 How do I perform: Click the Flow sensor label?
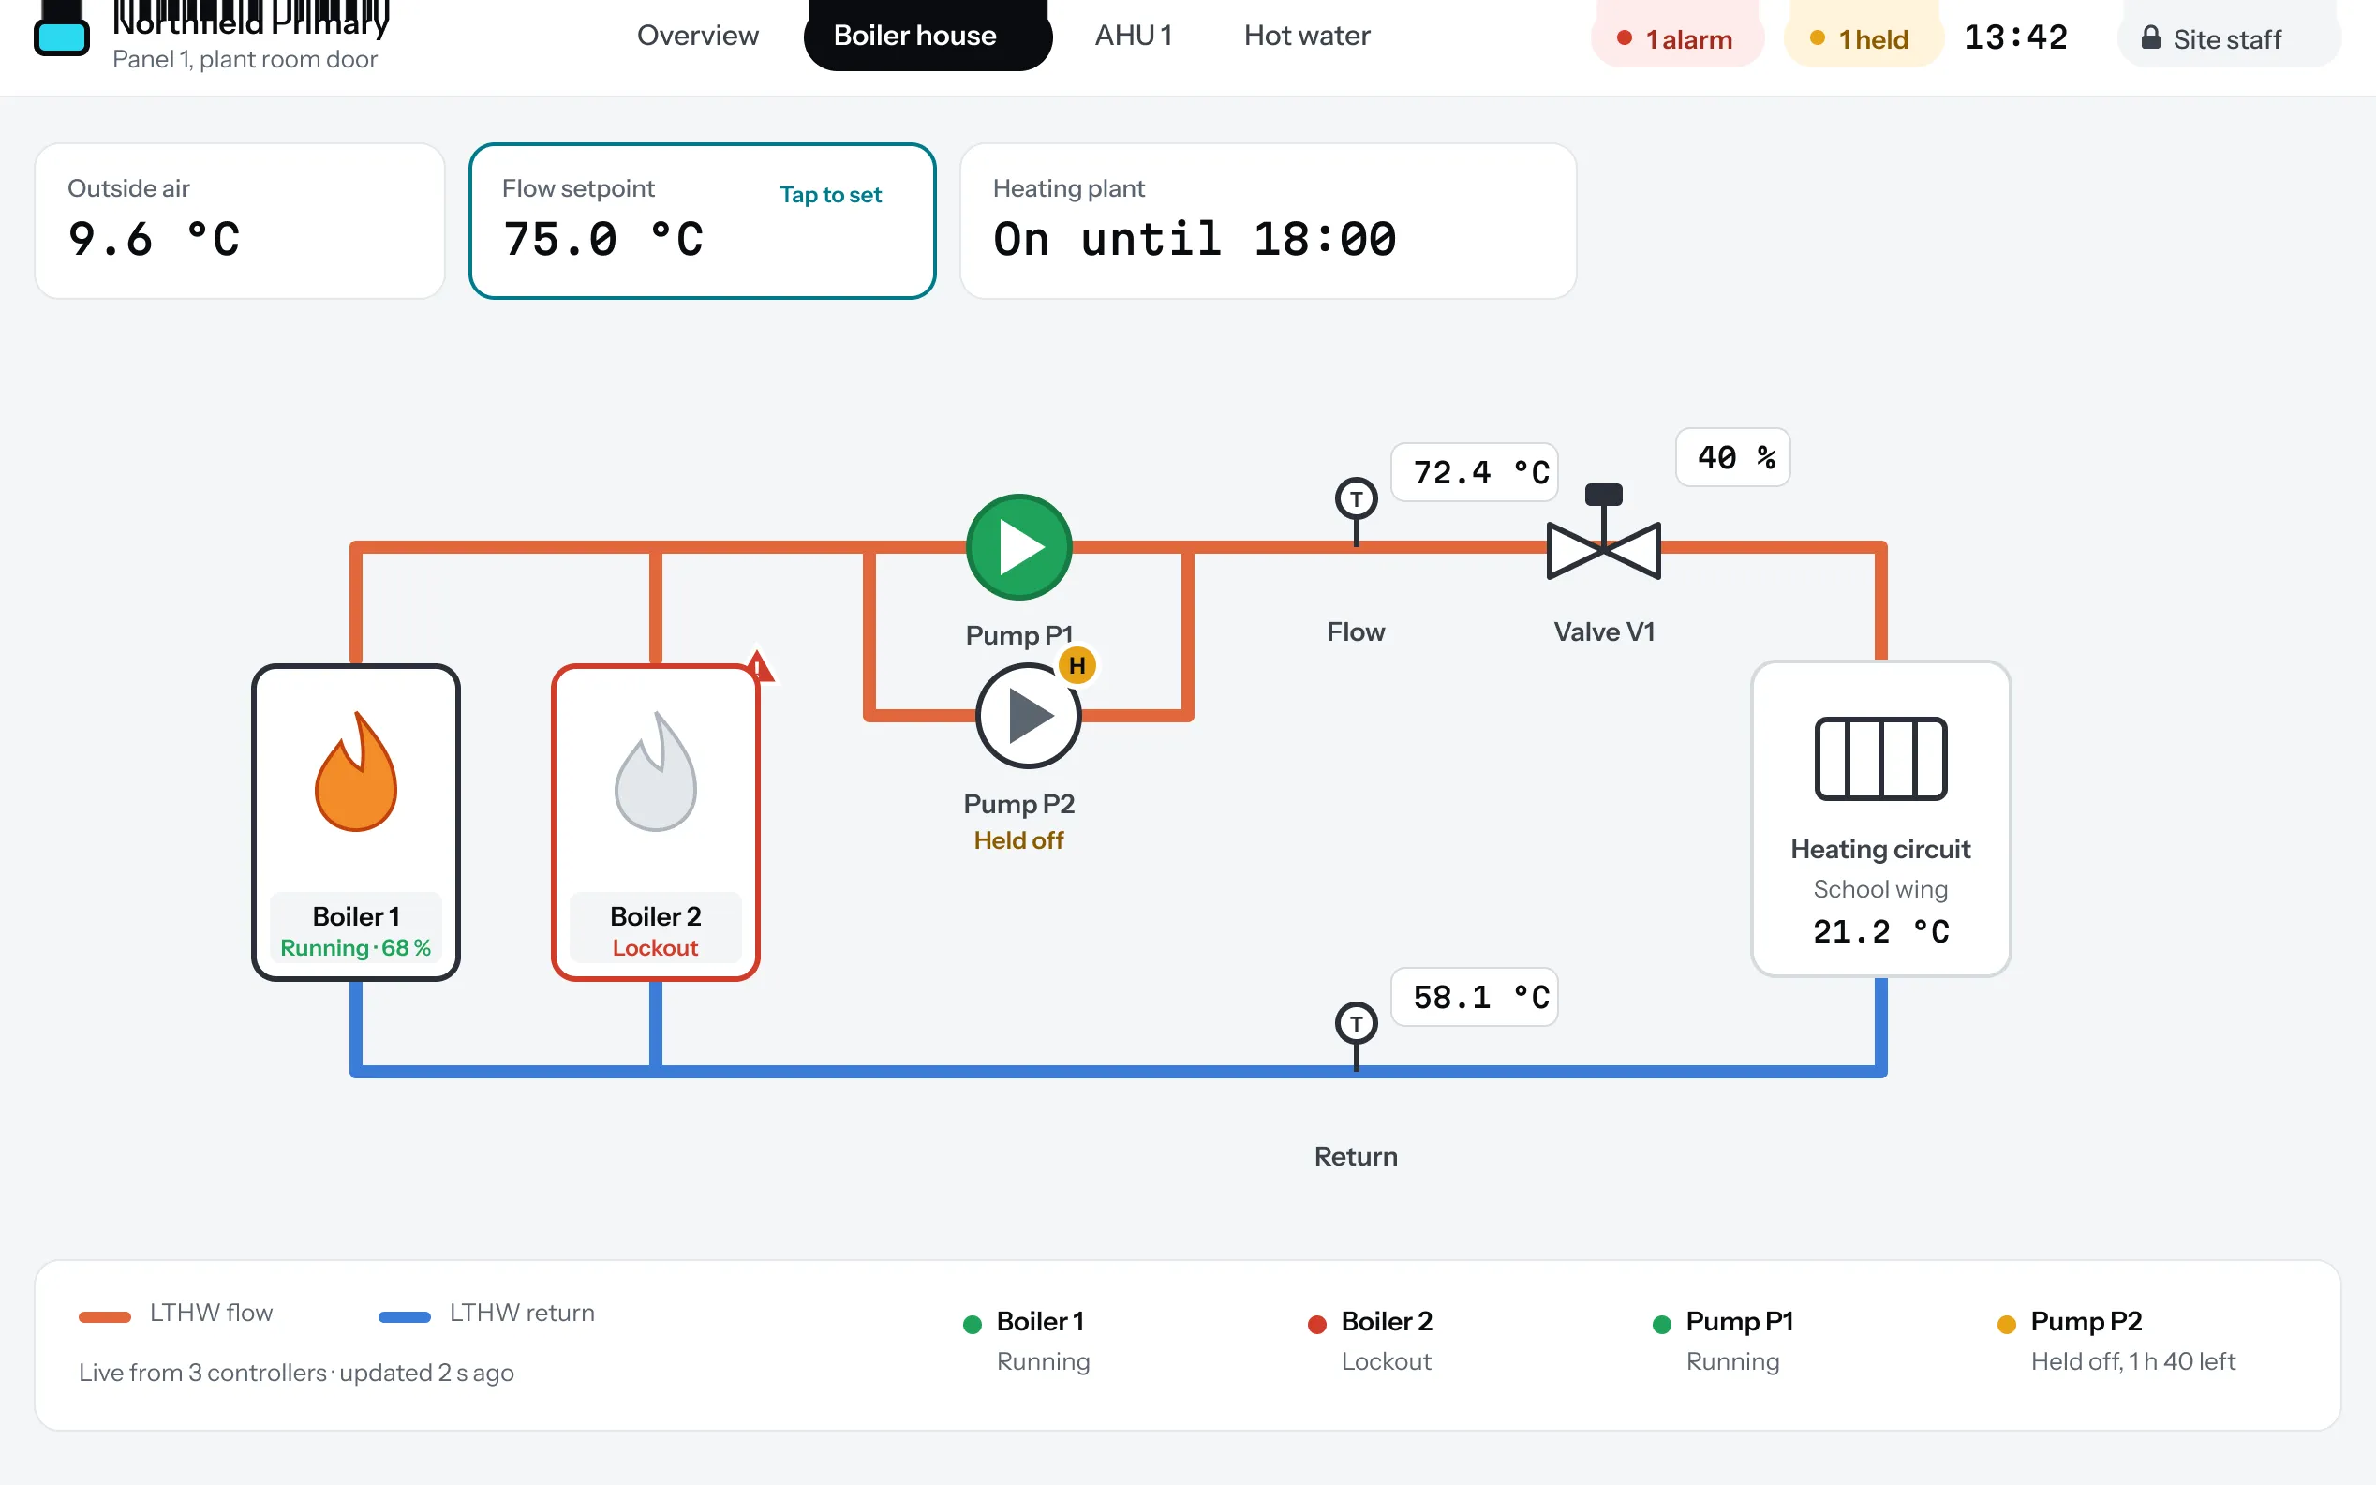[x=1356, y=631]
